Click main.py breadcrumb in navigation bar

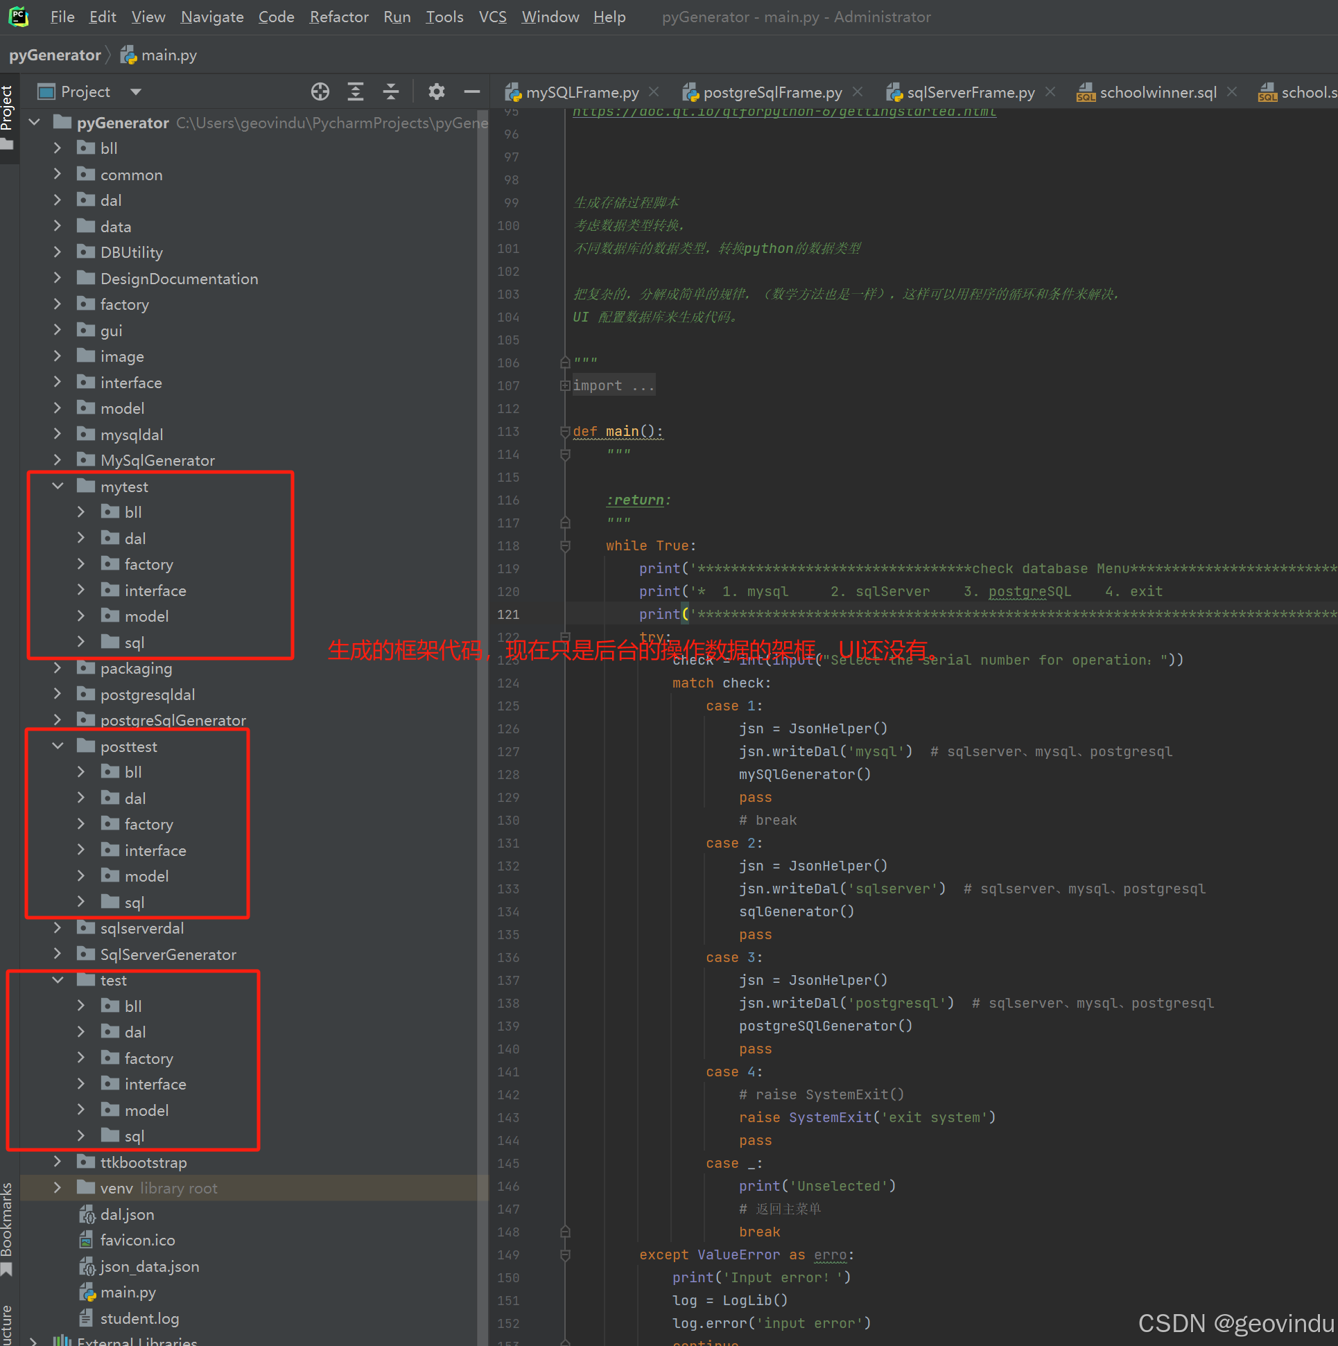[x=159, y=55]
